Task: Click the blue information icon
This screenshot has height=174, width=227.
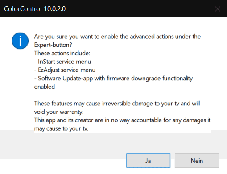Action: coord(20,41)
